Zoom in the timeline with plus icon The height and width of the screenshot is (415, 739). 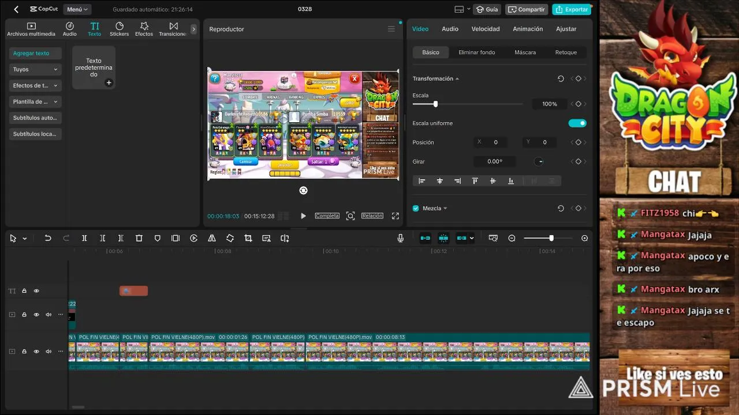coord(585,238)
